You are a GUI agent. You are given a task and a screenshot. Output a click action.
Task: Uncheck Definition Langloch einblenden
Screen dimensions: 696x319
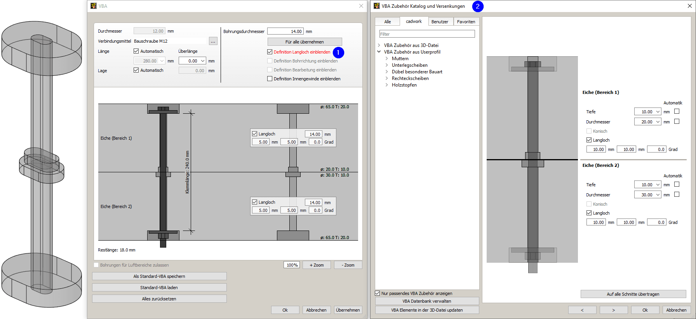tap(270, 52)
